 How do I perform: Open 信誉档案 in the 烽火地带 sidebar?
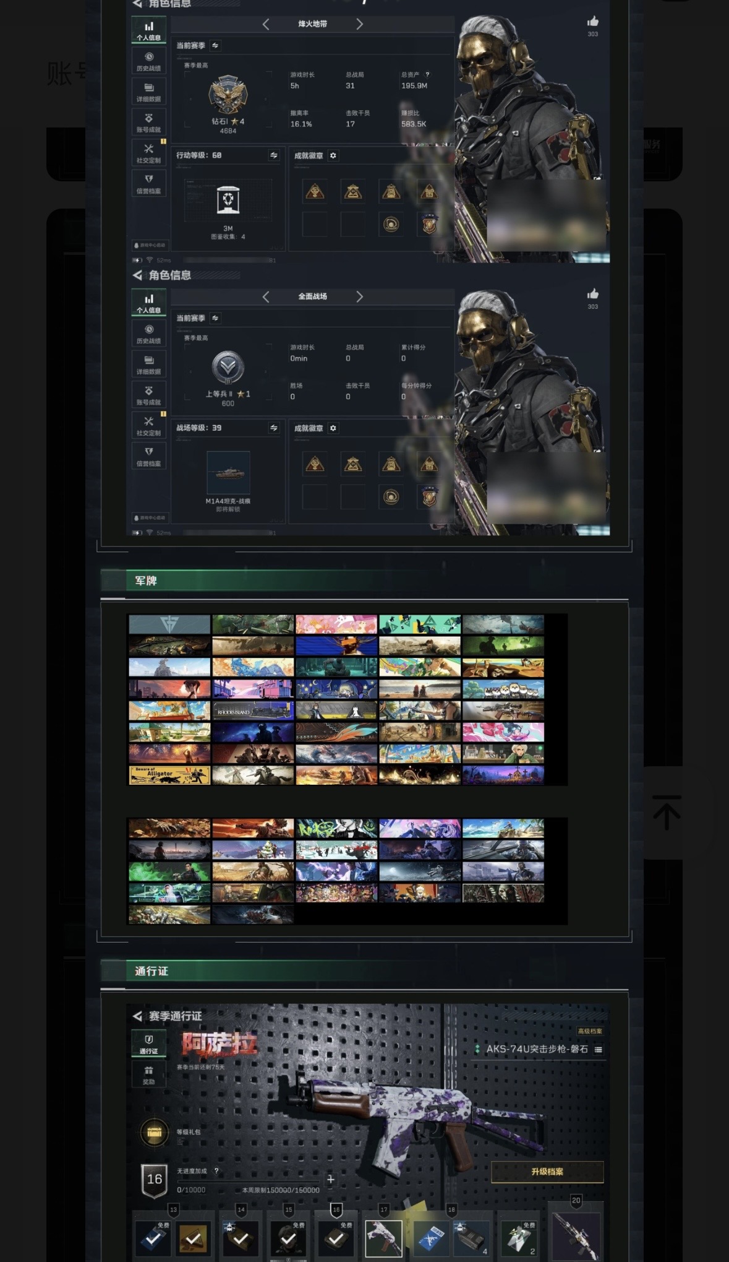click(x=148, y=183)
